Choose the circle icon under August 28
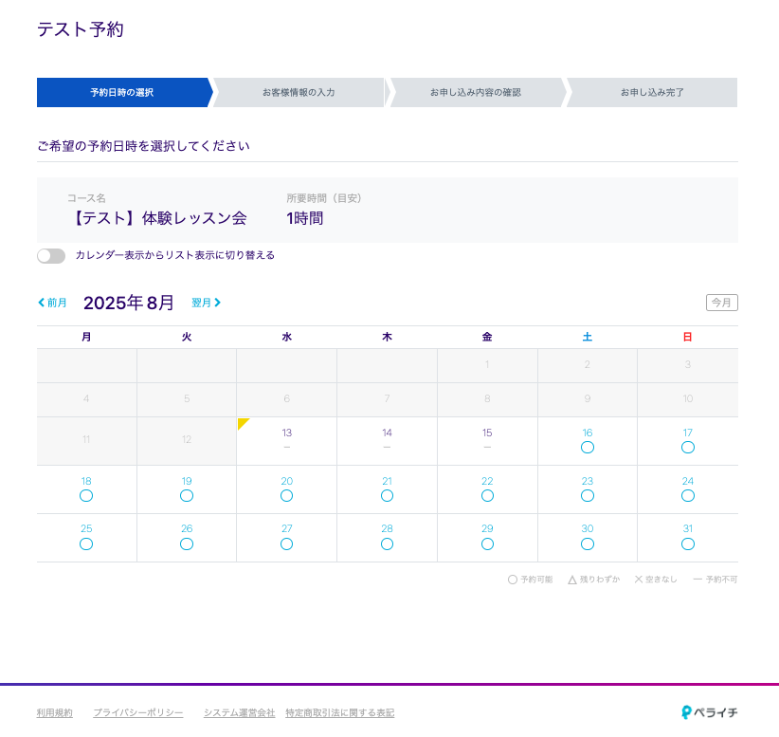779x737 pixels. pyautogui.click(x=387, y=544)
